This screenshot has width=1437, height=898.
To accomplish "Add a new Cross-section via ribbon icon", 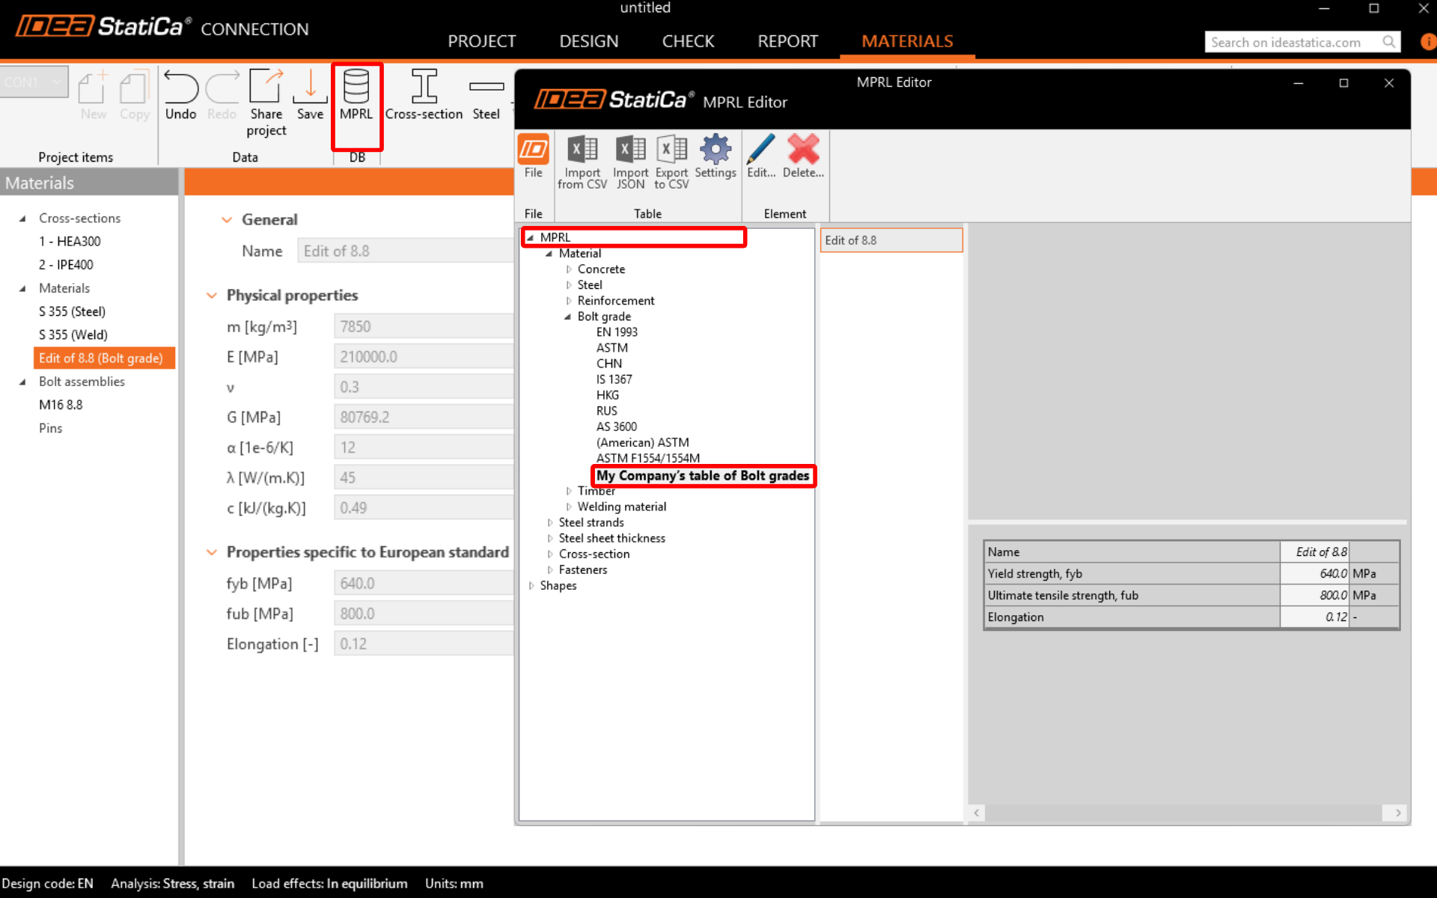I will click(x=424, y=86).
